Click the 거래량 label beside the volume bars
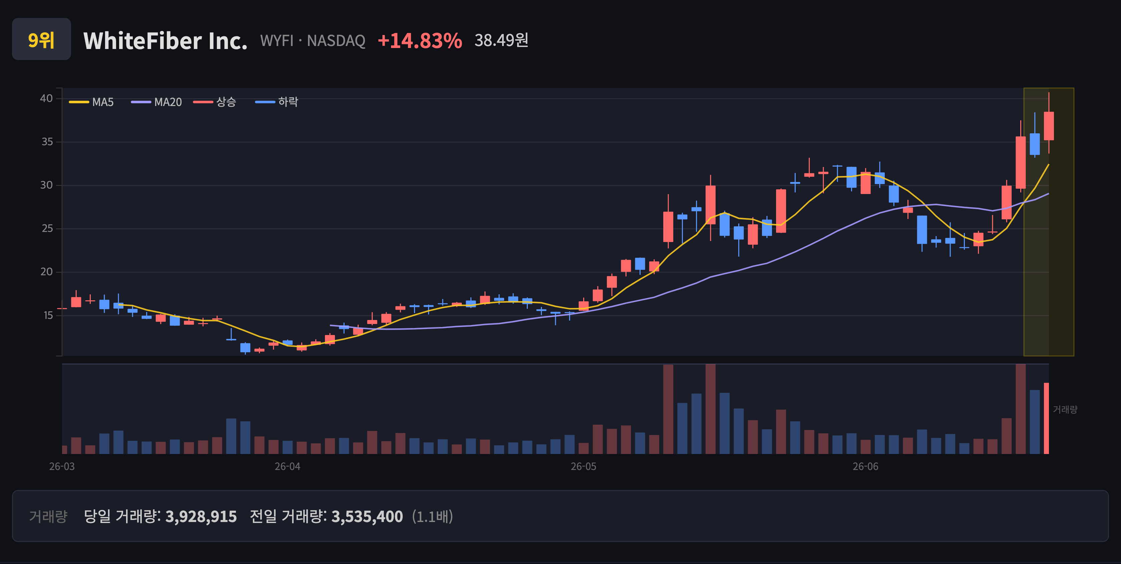This screenshot has width=1121, height=564. click(x=1065, y=410)
